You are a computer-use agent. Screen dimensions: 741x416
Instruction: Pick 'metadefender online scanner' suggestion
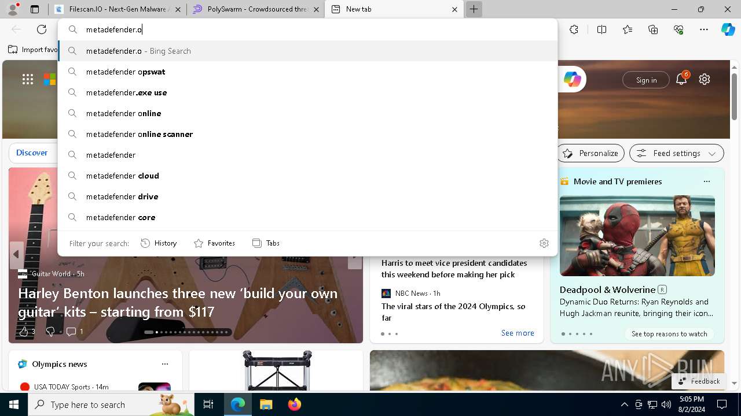307,134
